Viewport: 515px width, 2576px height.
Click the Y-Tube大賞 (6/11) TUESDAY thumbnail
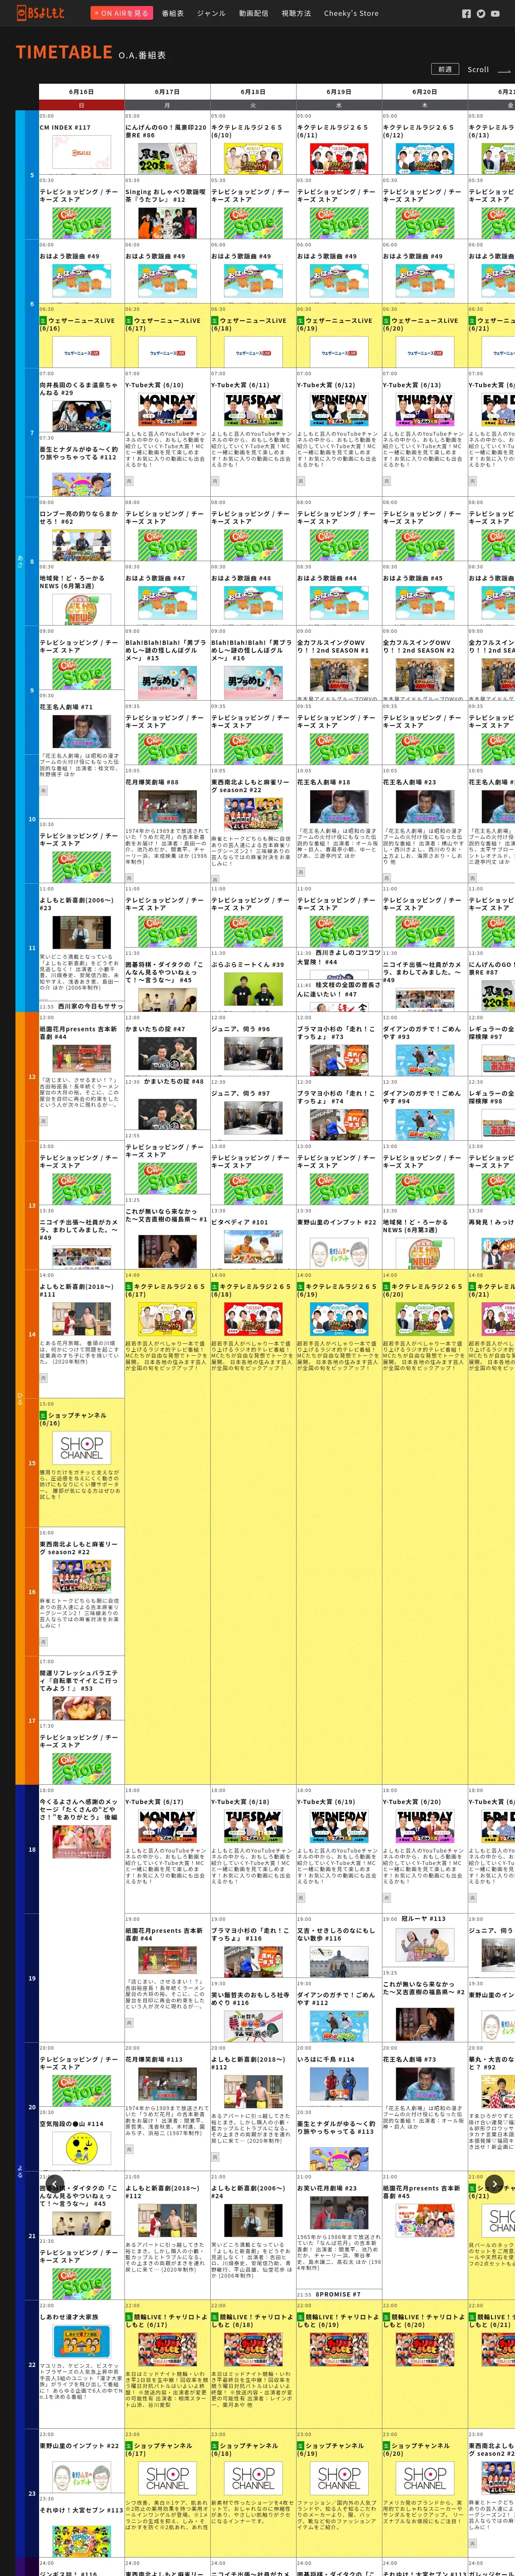coord(253,410)
